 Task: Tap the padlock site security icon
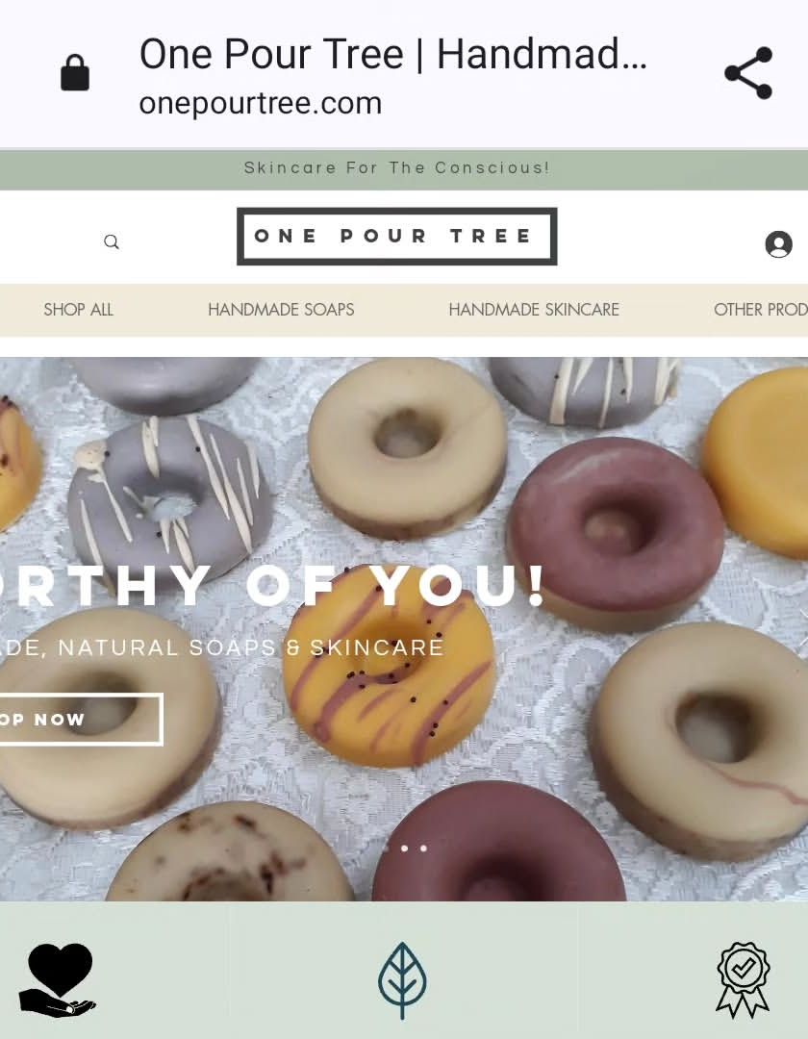pos(75,72)
